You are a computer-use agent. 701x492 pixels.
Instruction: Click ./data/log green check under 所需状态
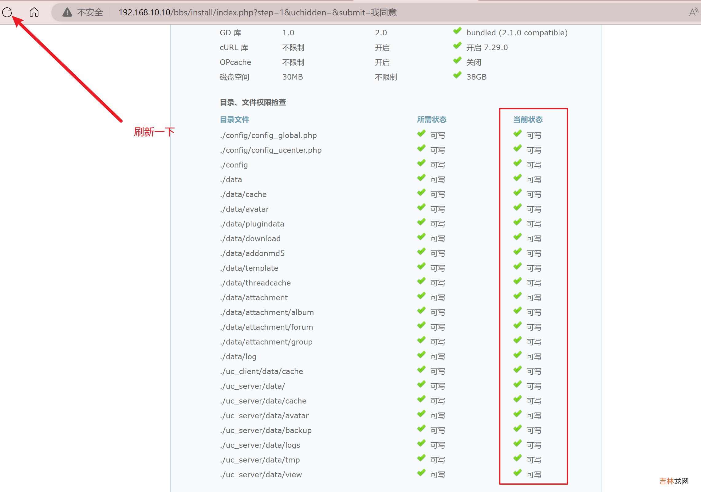pos(421,355)
